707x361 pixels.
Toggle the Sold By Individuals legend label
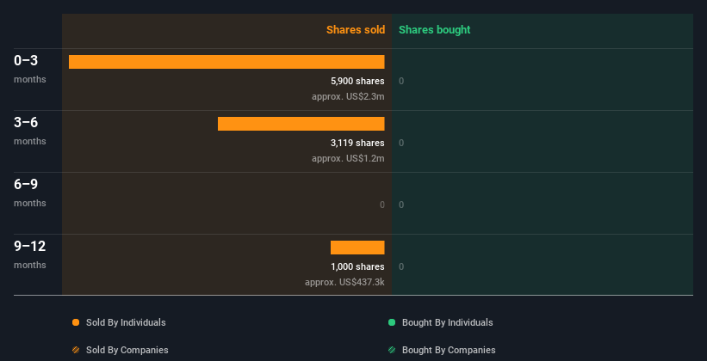coord(126,322)
